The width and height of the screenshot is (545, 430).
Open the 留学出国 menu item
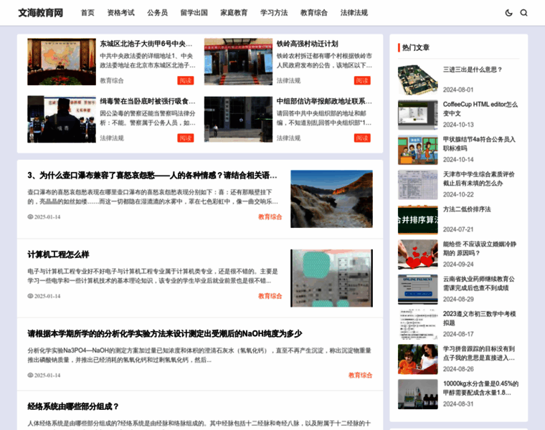[x=194, y=13]
